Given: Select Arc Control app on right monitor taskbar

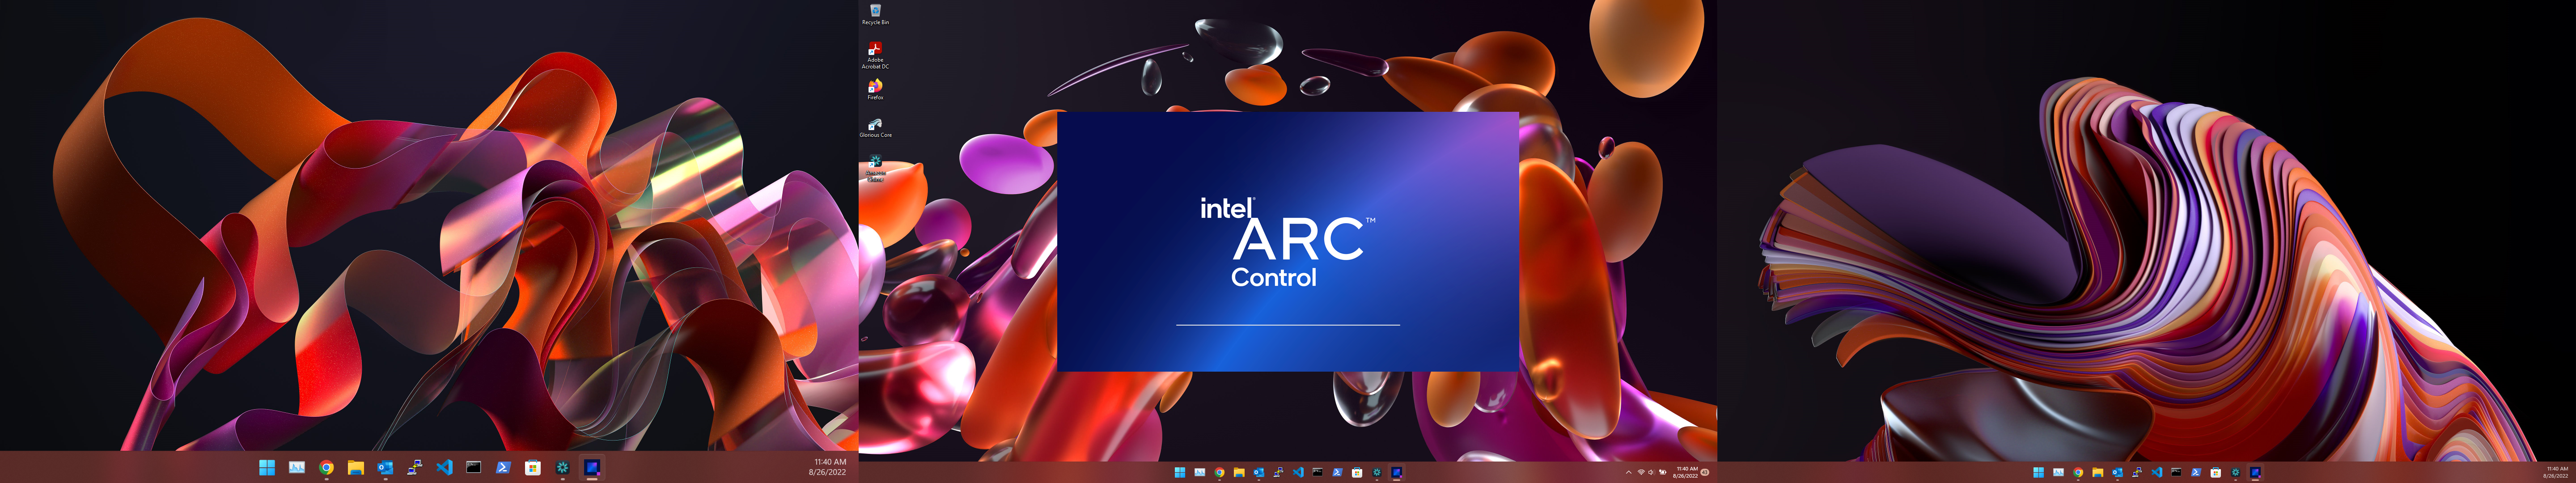Looking at the screenshot, I should point(2256,472).
